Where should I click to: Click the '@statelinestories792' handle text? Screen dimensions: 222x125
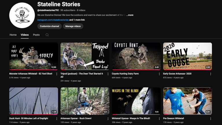[x=48, y=10]
